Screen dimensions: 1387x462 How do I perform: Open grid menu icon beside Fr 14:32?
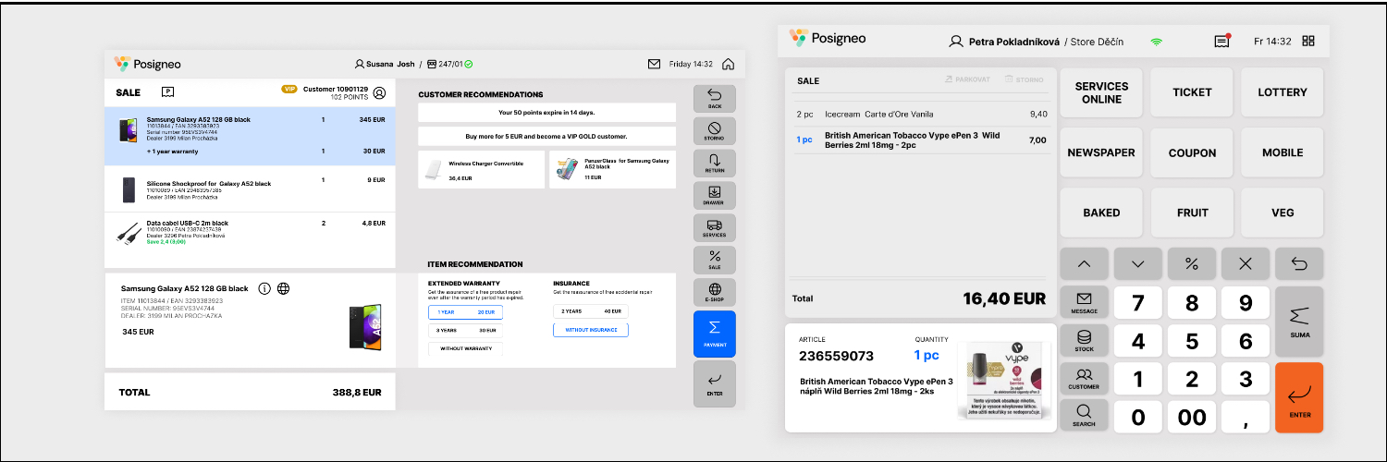pos(1307,41)
